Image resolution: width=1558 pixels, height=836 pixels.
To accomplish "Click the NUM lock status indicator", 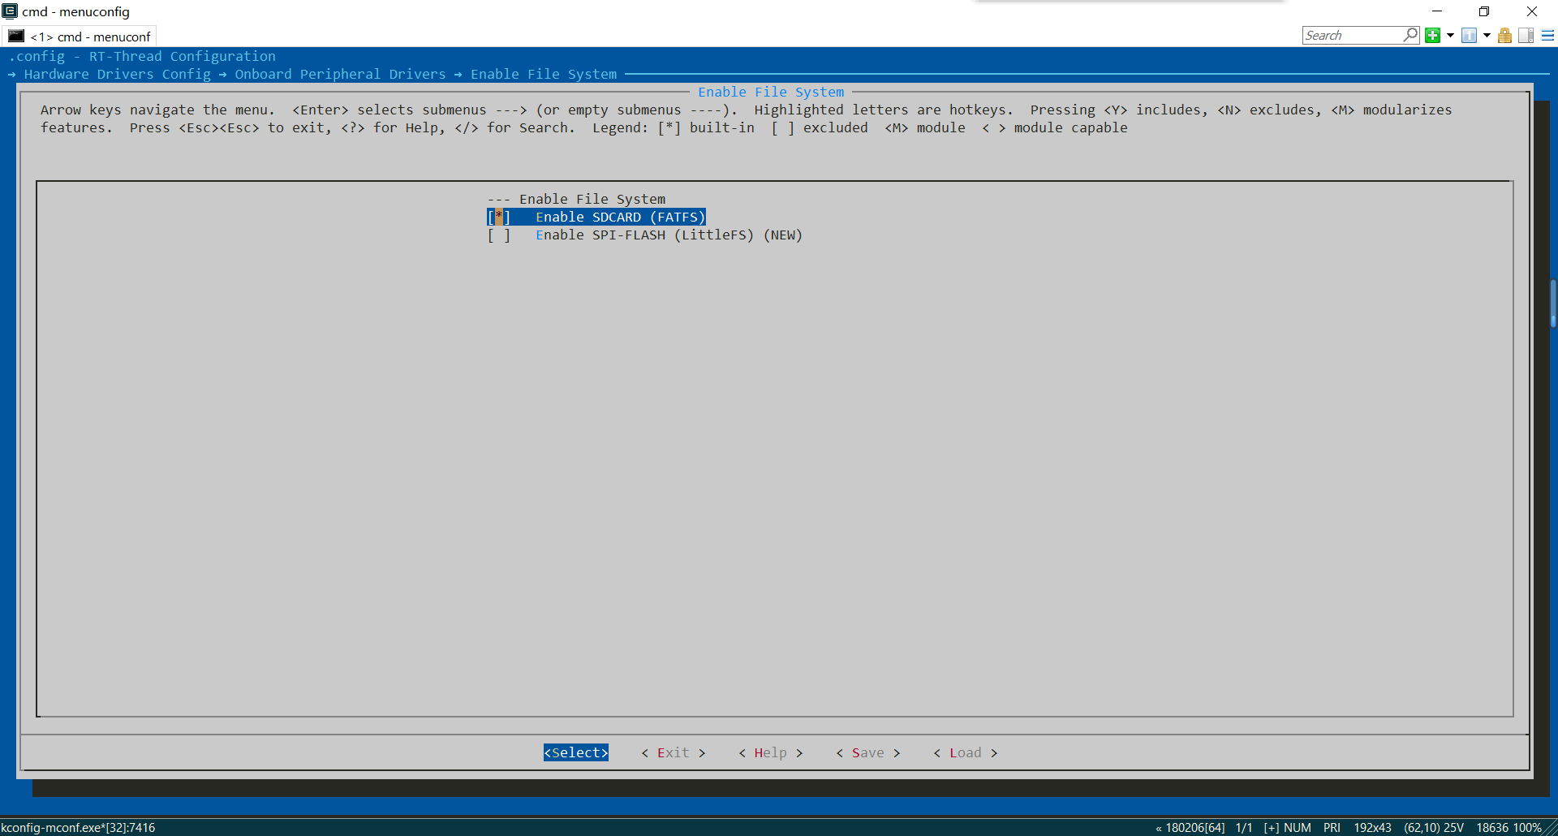I will click(1298, 827).
